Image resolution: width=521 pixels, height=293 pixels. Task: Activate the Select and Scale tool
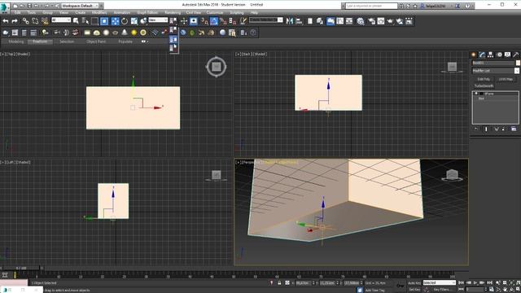134,21
